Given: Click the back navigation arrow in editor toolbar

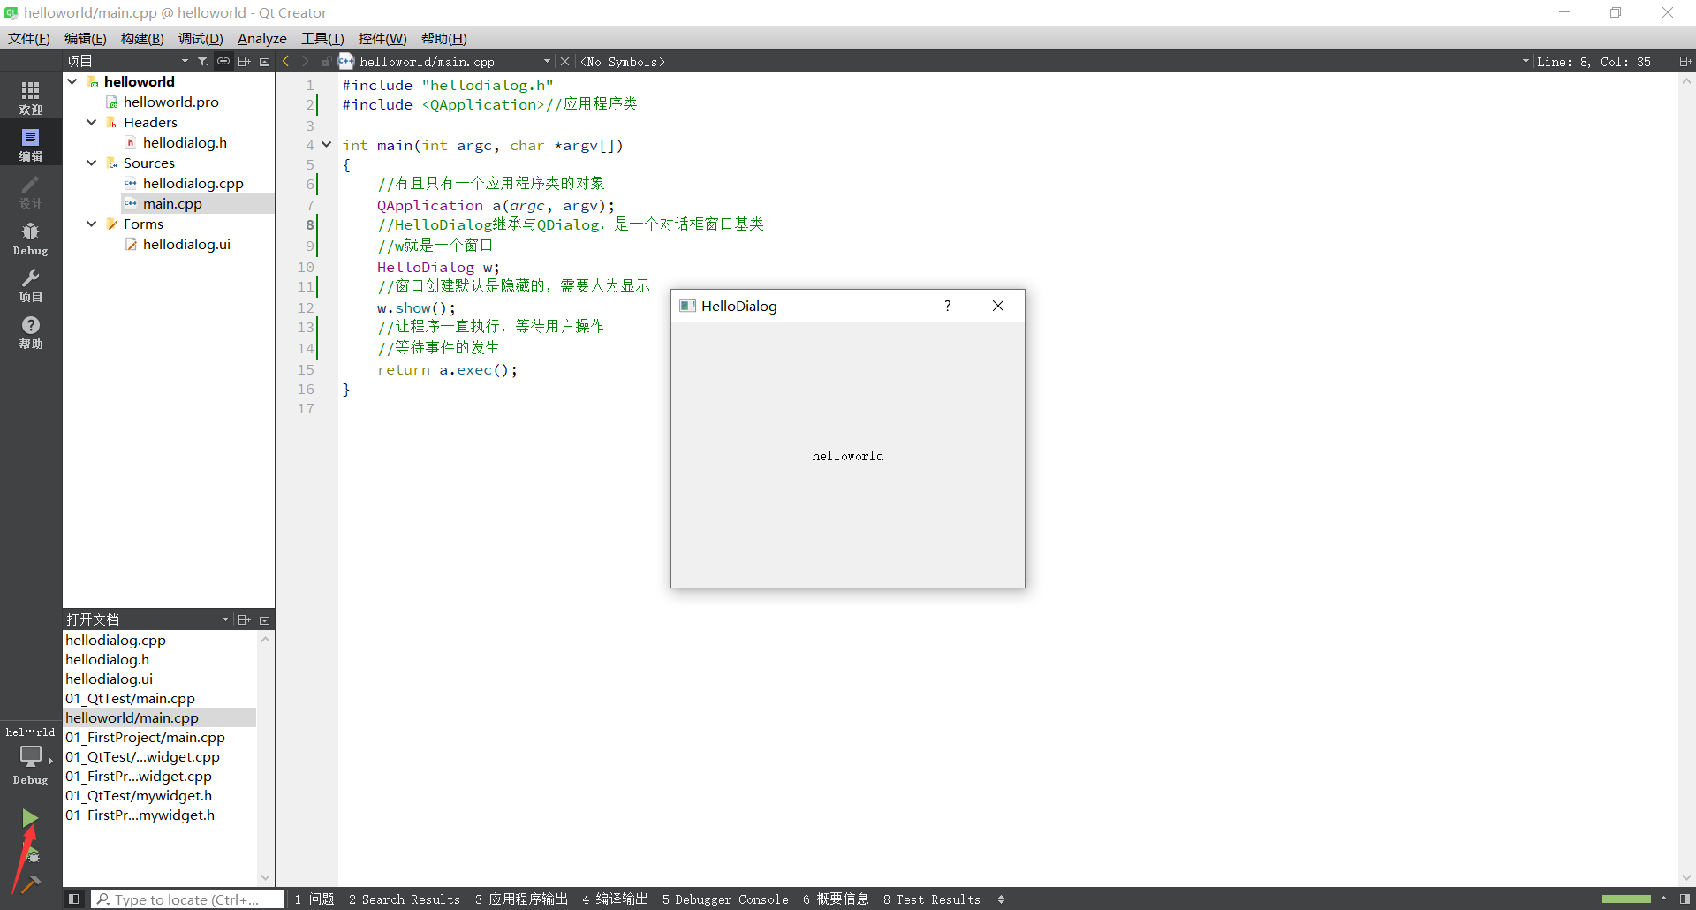Looking at the screenshot, I should [x=285, y=61].
